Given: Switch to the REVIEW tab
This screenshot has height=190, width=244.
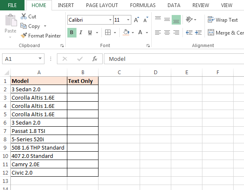Looking at the screenshot, I should tap(201, 5).
